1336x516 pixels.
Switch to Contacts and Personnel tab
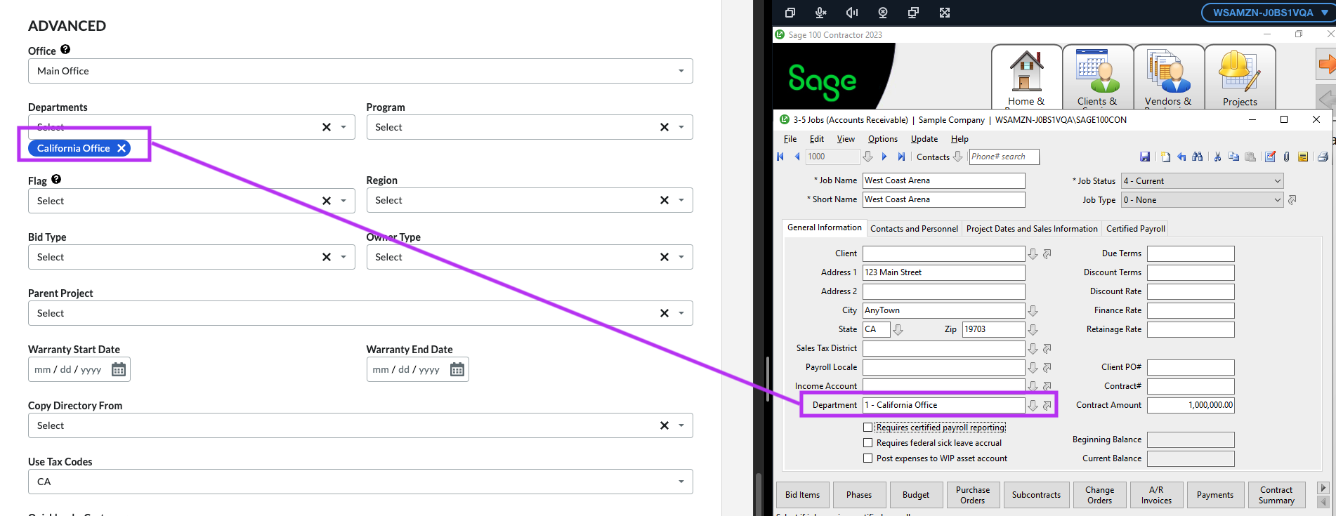(914, 229)
